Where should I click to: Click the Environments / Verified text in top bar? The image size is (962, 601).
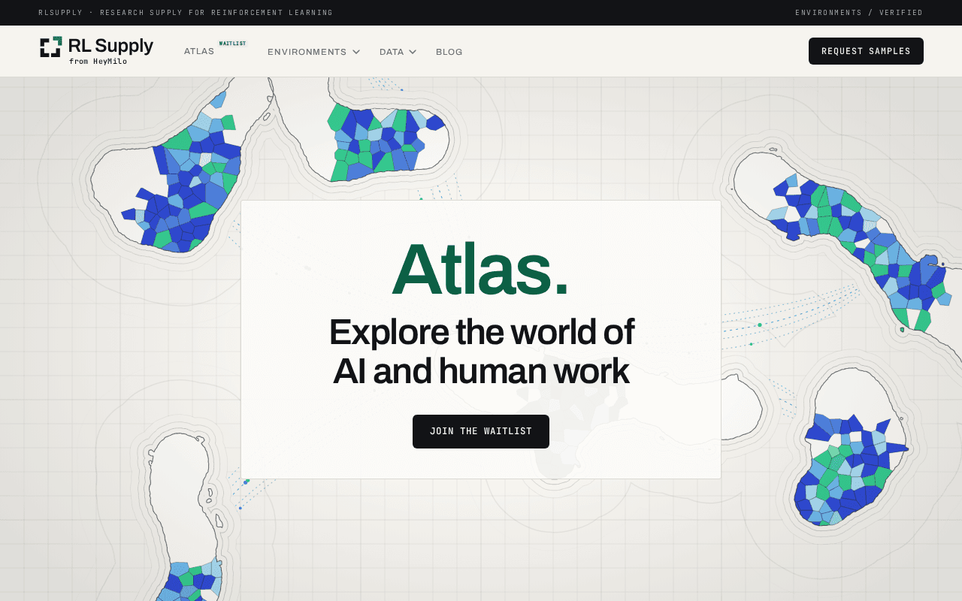[859, 13]
